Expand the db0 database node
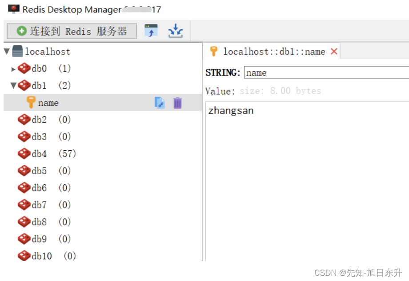The width and height of the screenshot is (409, 281). coord(14,69)
